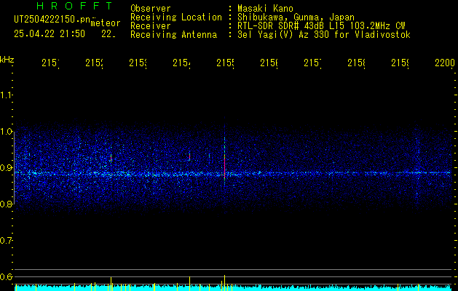Click the 2157 time axis label
Viewport: 458px width, 291px height.
tap(313, 63)
